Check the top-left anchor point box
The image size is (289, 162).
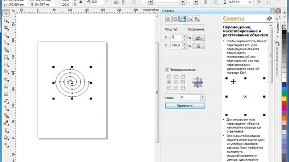(169, 76)
